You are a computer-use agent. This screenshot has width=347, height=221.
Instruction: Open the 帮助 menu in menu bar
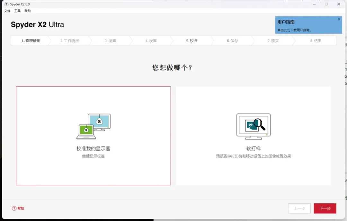28,11
